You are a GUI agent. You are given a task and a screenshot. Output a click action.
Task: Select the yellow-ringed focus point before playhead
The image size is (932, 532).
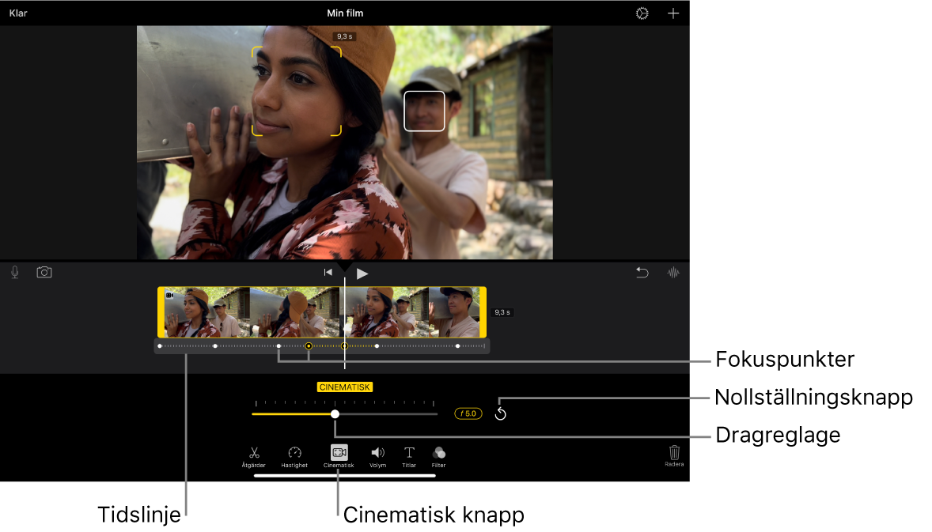(x=309, y=346)
